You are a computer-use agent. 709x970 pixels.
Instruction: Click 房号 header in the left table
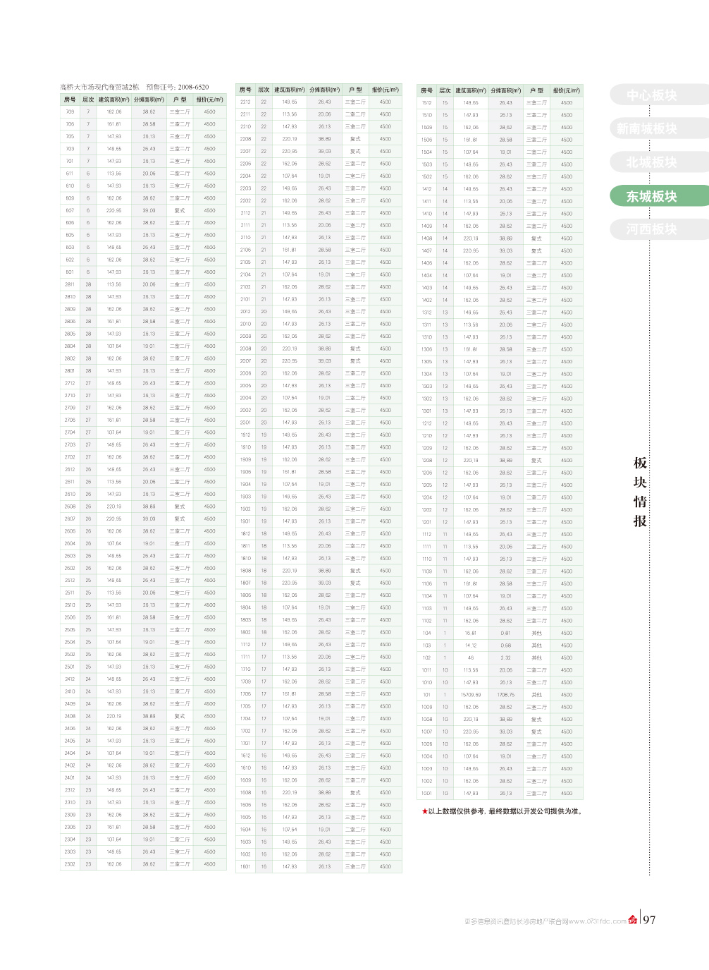tap(70, 99)
